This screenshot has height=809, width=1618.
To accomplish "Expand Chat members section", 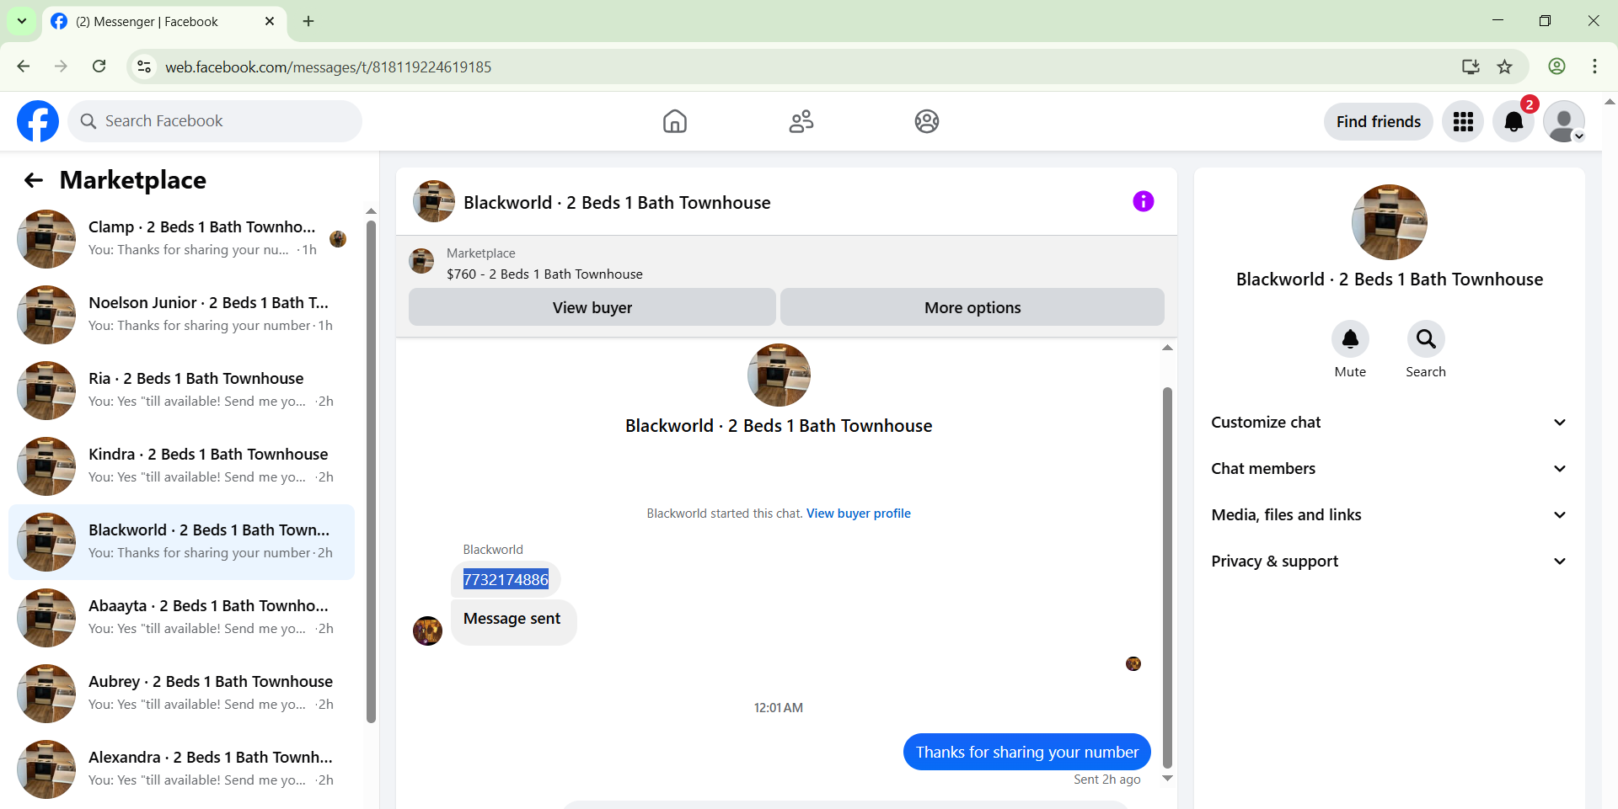I will (x=1389, y=469).
